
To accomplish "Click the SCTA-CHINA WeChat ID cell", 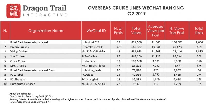I will 96,56.
